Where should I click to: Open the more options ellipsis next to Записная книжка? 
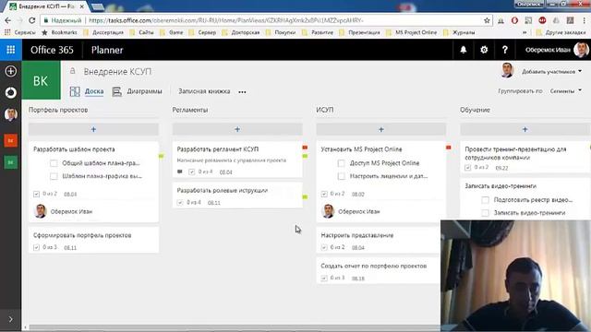(x=242, y=91)
